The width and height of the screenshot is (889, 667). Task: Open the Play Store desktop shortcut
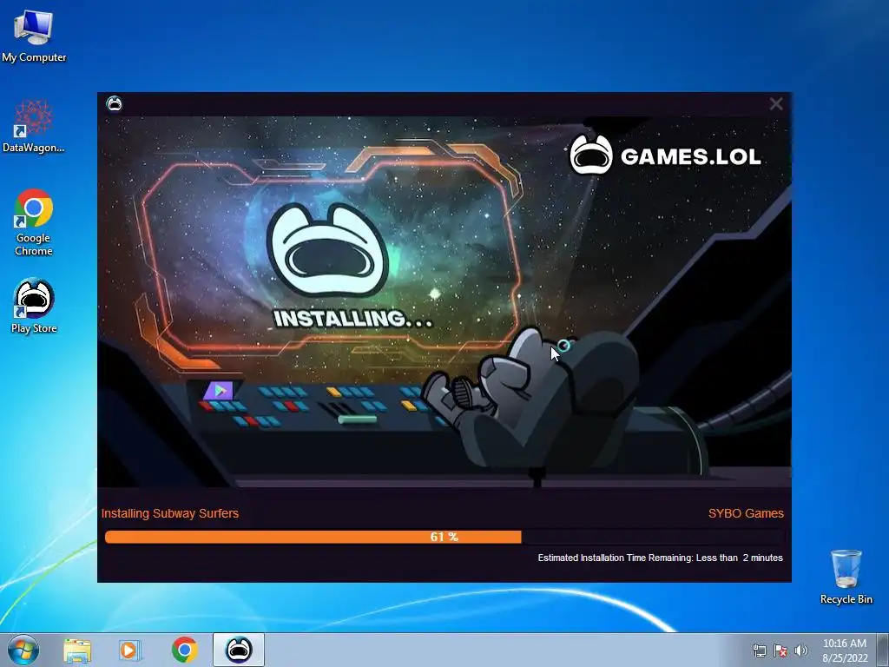(34, 306)
